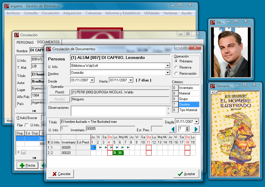265x187 pixels.
Task: Open the Informes y Estadísticas menu
Action: click(x=122, y=13)
